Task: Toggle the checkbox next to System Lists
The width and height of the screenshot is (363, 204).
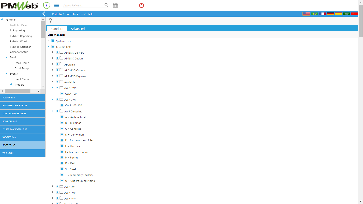Action: 53,41
